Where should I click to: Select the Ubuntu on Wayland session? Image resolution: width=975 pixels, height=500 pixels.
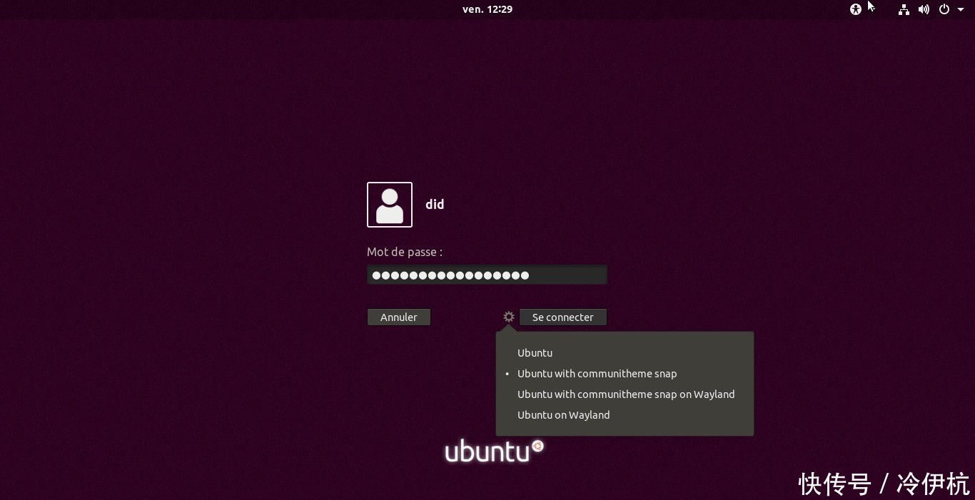[x=563, y=414]
